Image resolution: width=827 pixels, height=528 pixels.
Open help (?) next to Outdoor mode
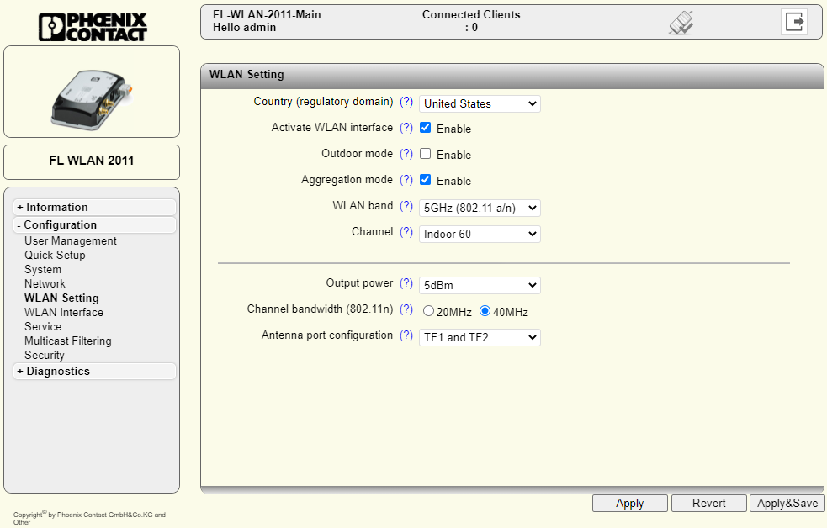[406, 154]
